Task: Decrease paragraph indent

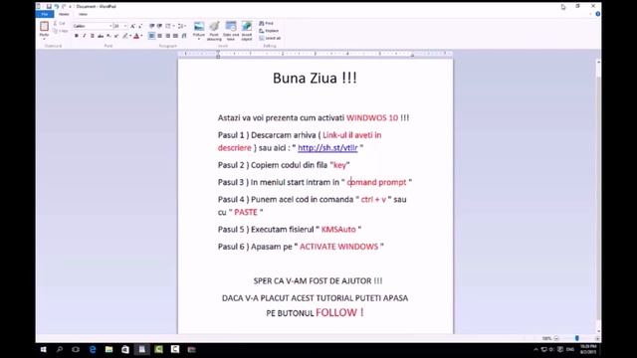Action: pos(151,26)
